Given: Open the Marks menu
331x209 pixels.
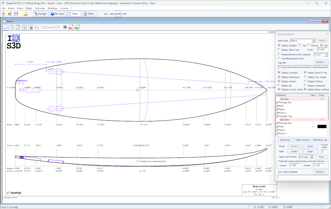Looking at the screenshot, I should click(29, 8).
